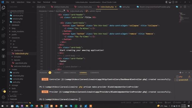Expand the public folder
This screenshot has height=108, width=192.
click(14, 34)
